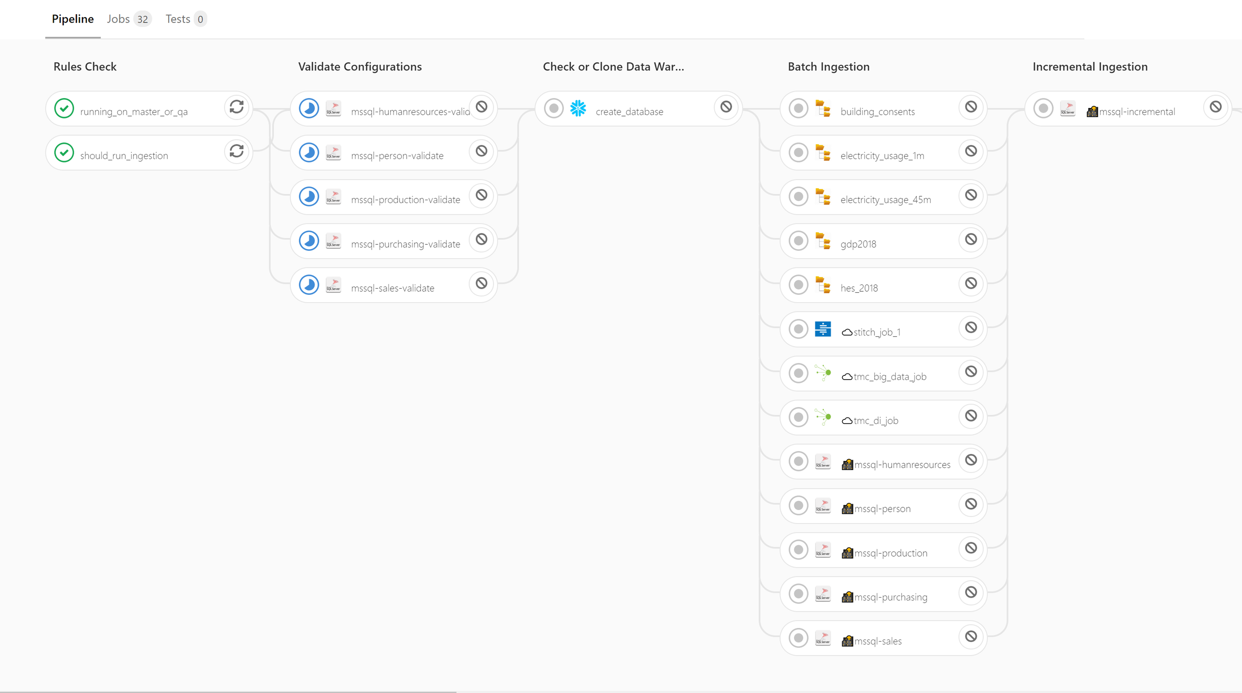Select the status indicator on hes_2018 job
Image resolution: width=1242 pixels, height=693 pixels.
pos(798,284)
